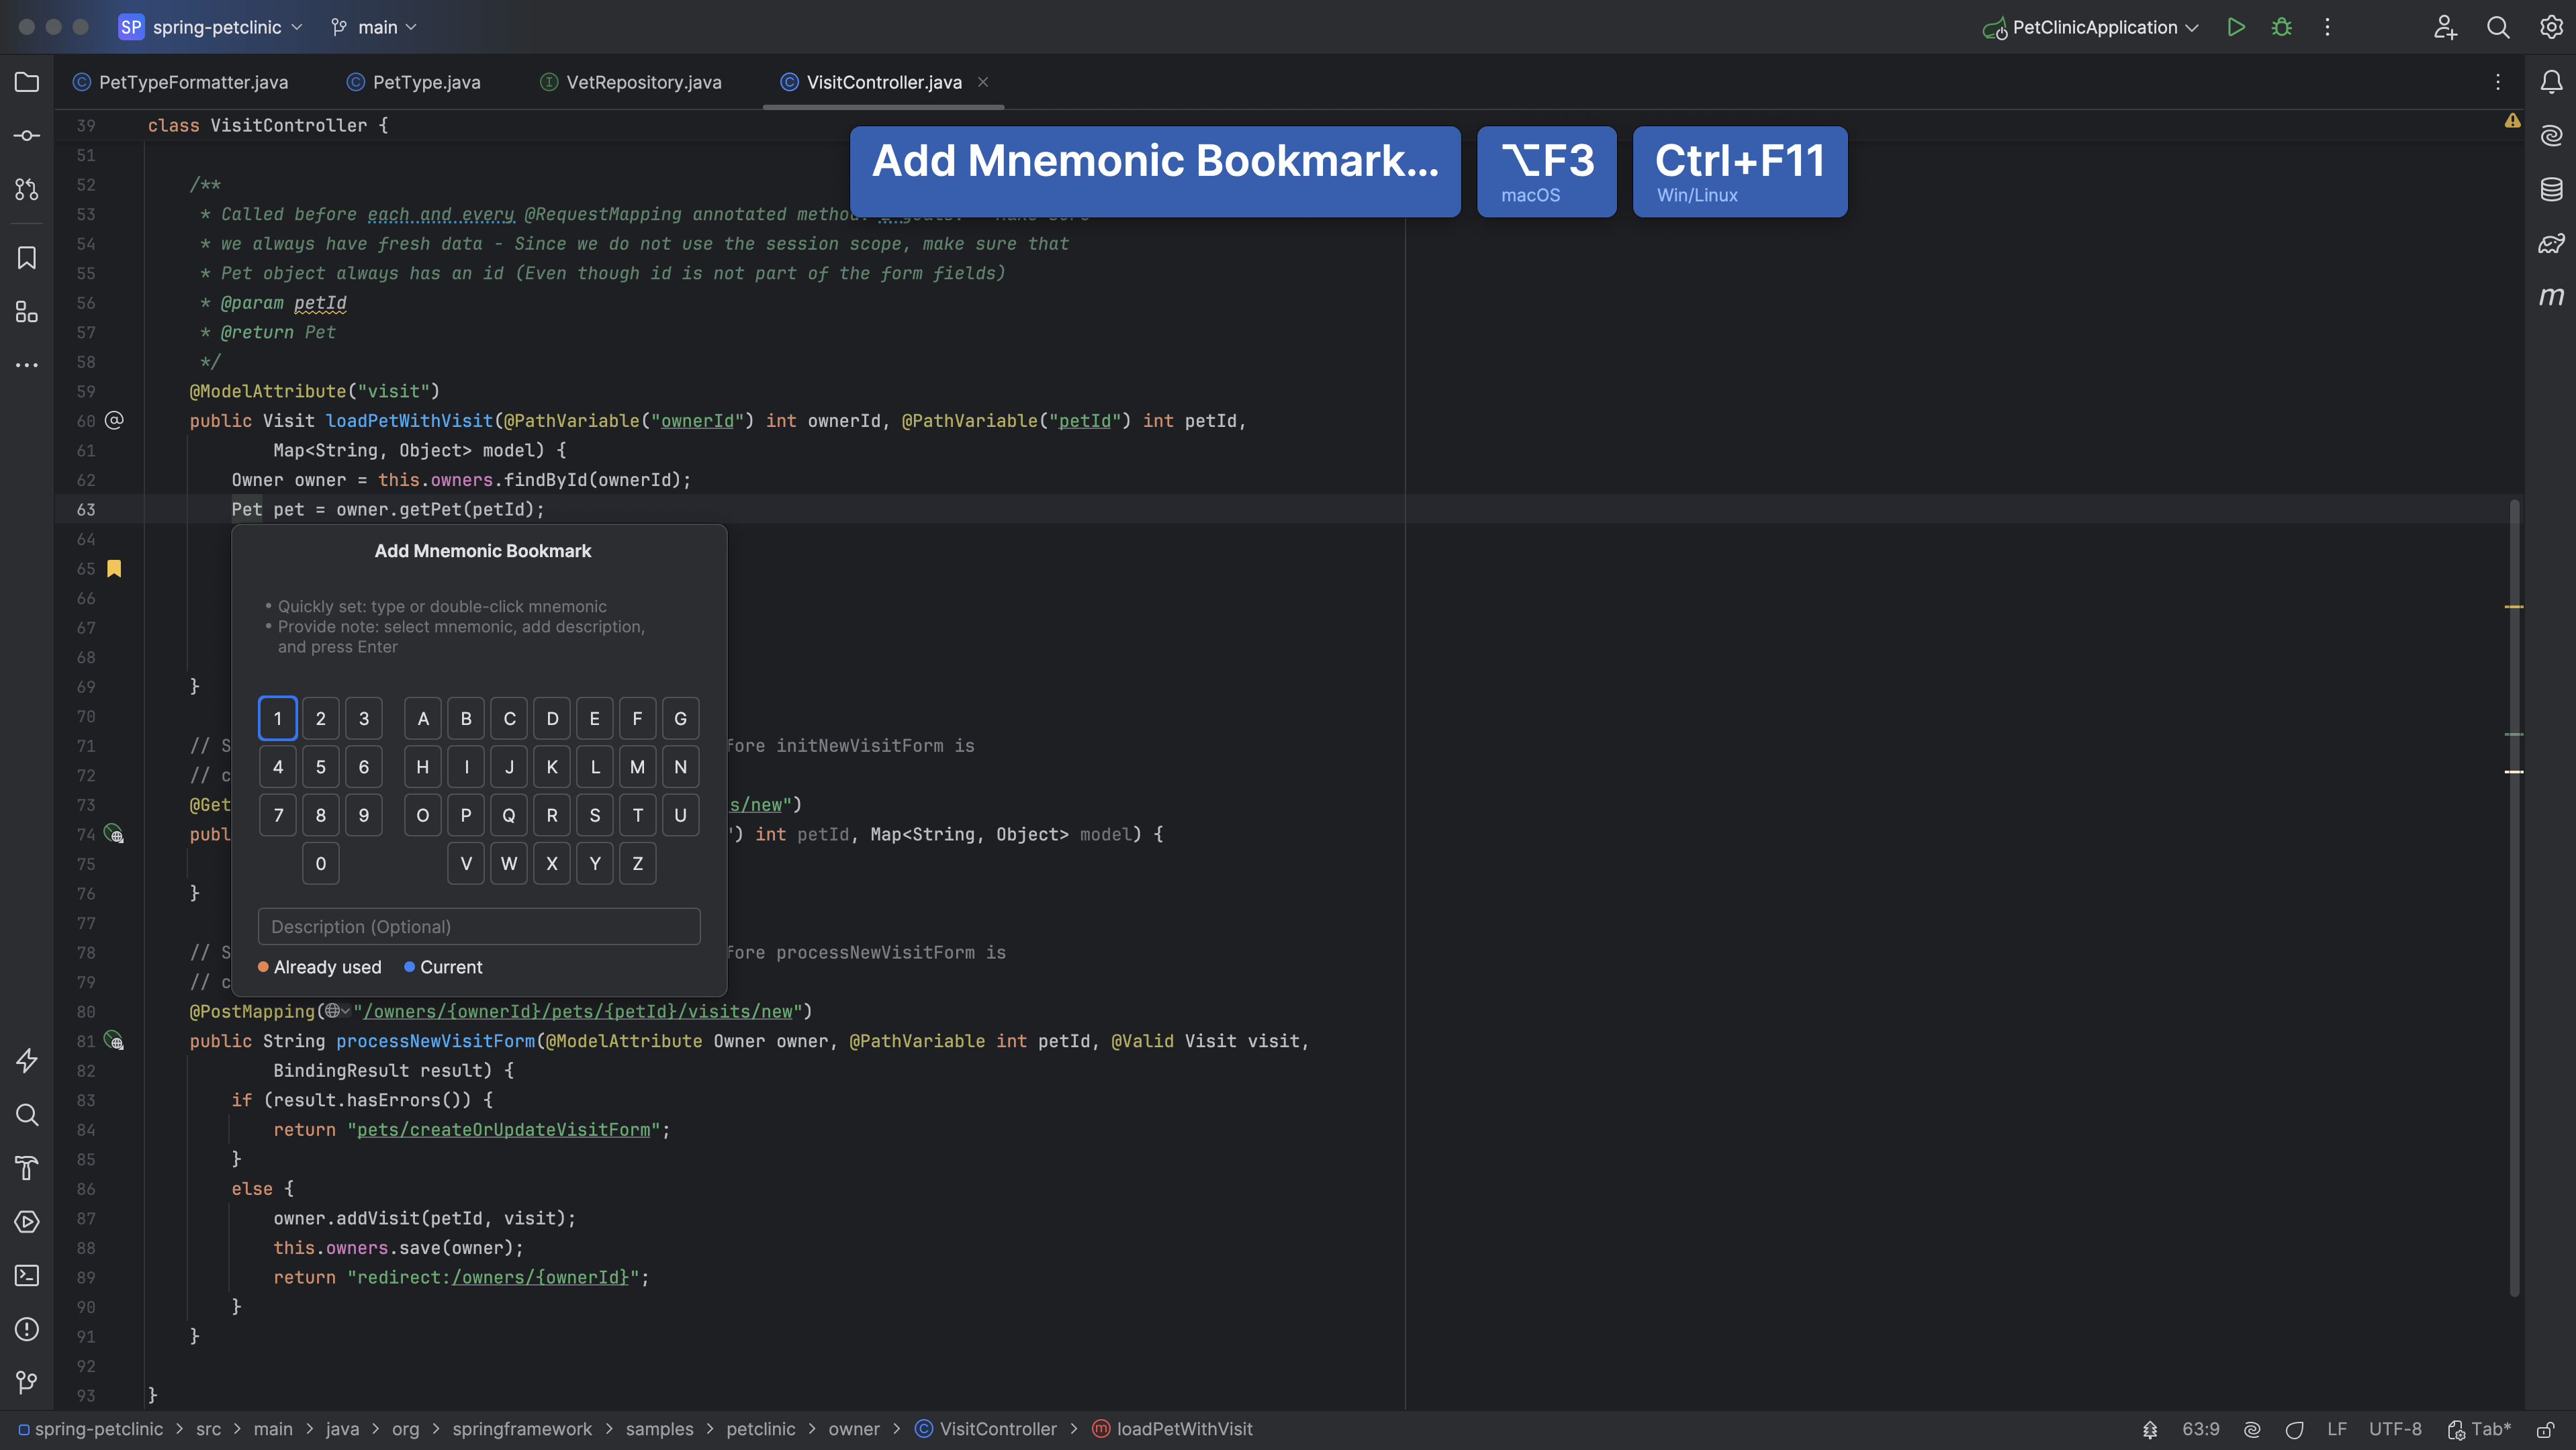Open the Bookmarks tool window
Screen dimensions: 2576x1450
pos(26,257)
